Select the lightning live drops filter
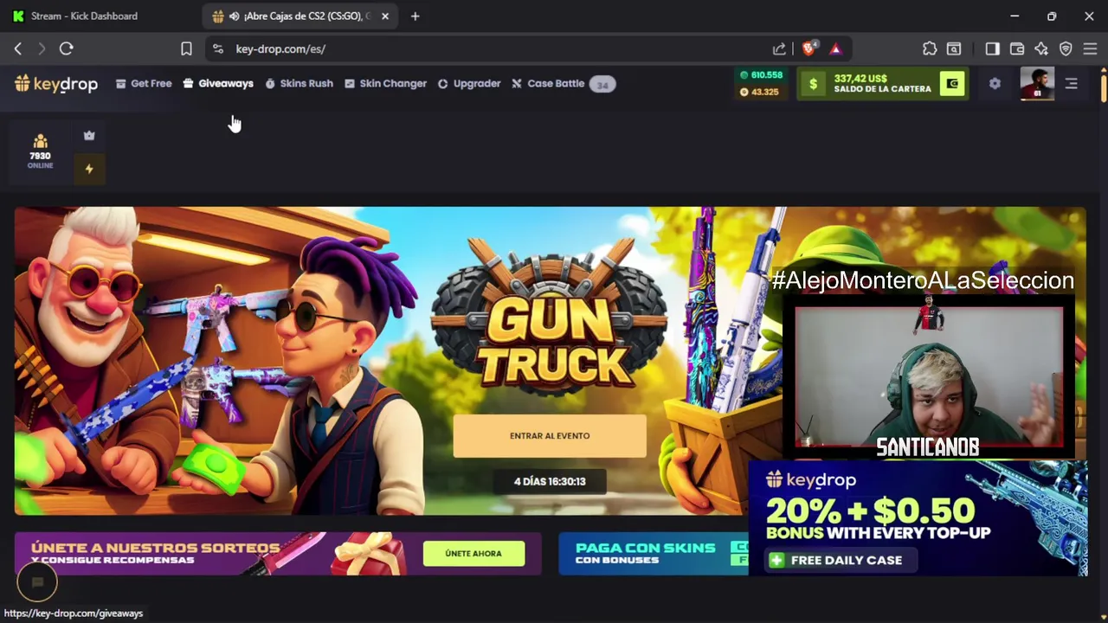 [x=89, y=169]
